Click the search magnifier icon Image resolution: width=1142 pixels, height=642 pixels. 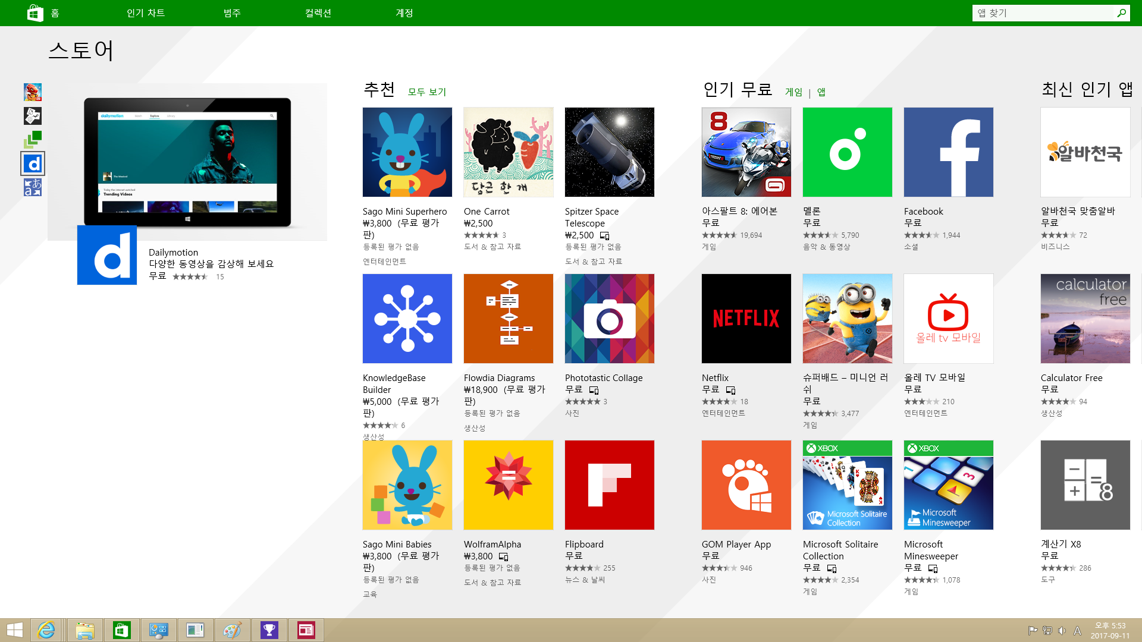pos(1121,13)
